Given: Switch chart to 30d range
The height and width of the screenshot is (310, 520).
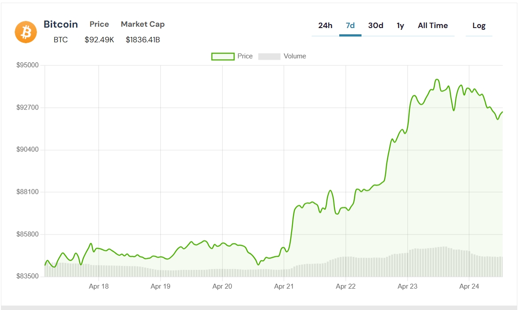Looking at the screenshot, I should click(x=376, y=25).
